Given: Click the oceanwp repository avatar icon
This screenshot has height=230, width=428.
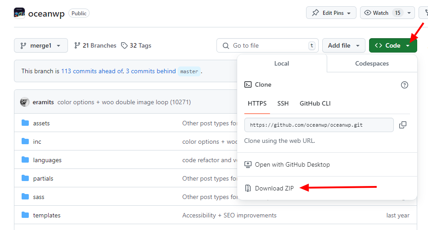Looking at the screenshot, I should pyautogui.click(x=19, y=13).
